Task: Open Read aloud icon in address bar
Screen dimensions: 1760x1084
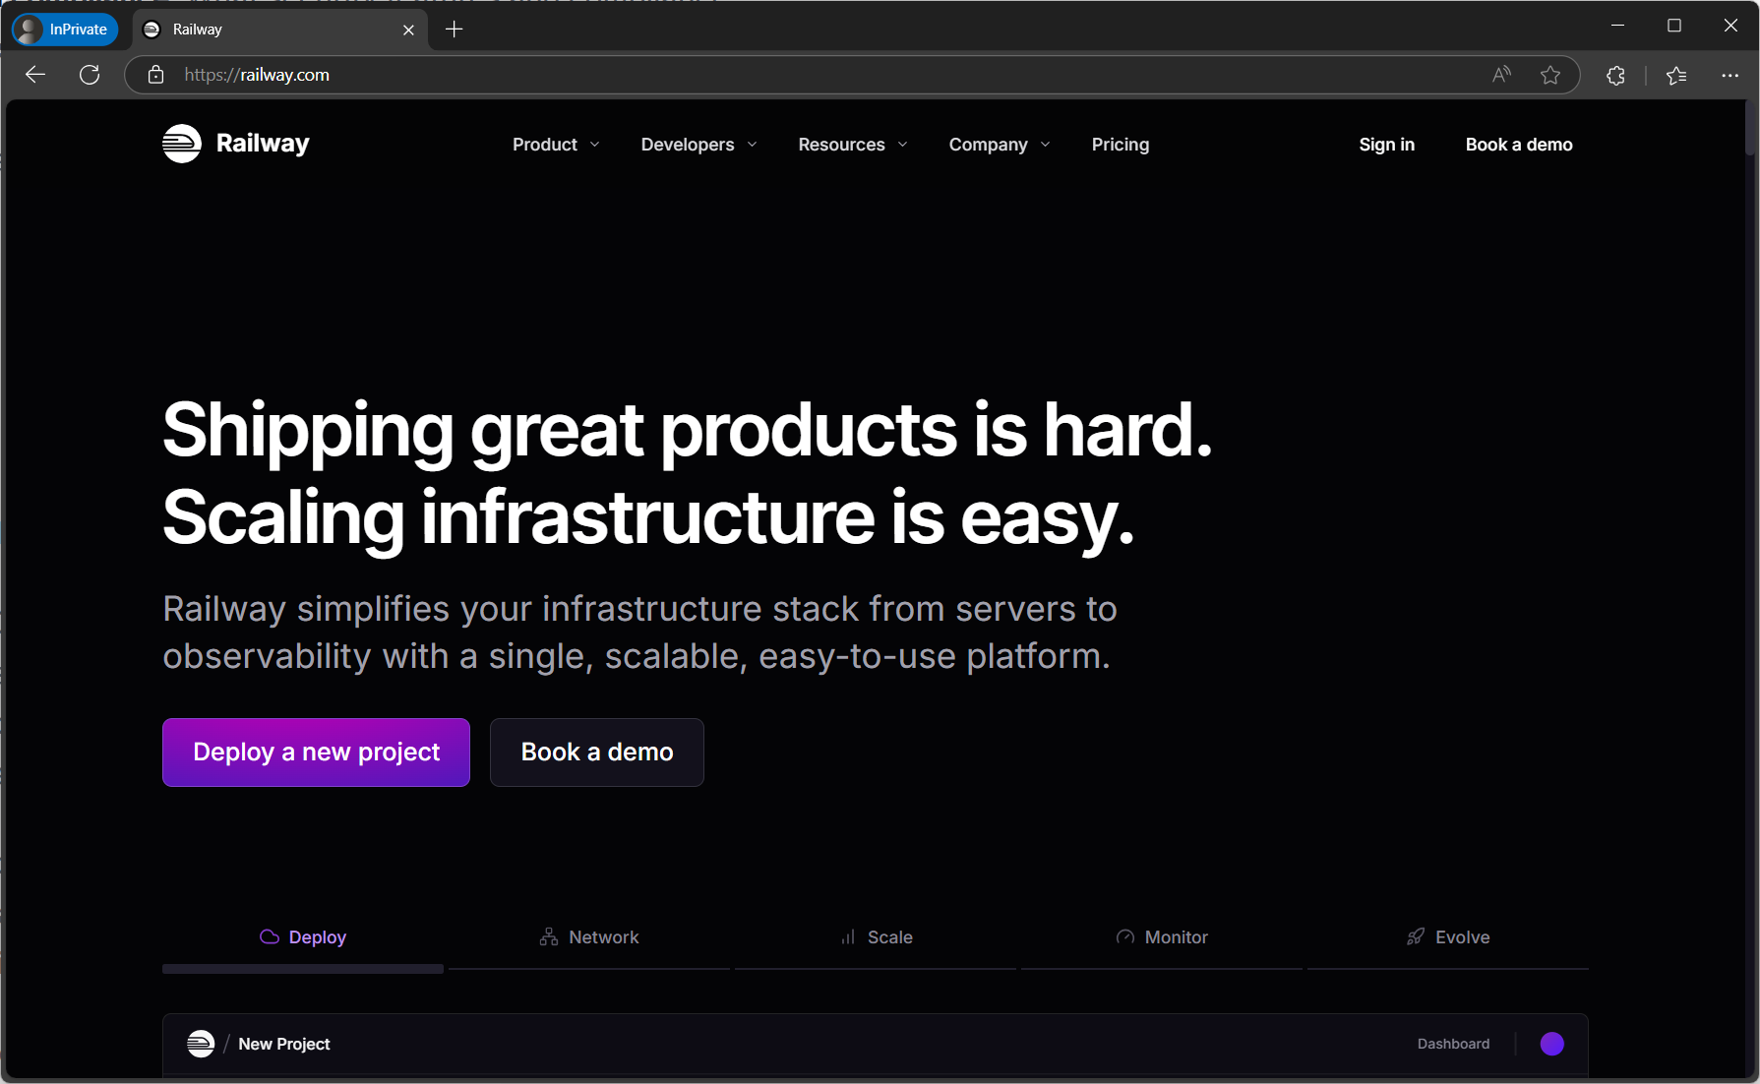Action: tap(1501, 75)
